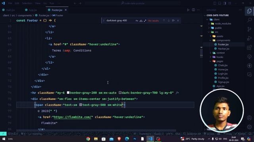Viewport: 254px width, 142px height.
Task: Open the Source Control view
Action: pyautogui.click(x=249, y=29)
